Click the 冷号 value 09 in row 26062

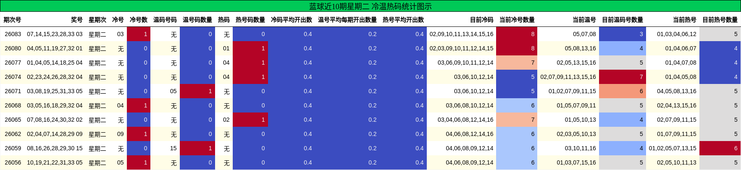120,134
